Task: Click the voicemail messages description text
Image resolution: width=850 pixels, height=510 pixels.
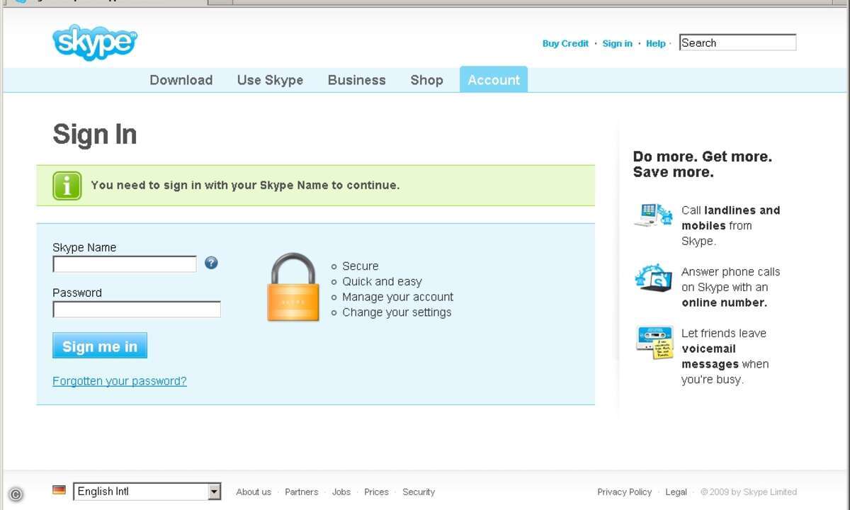Action: (725, 356)
